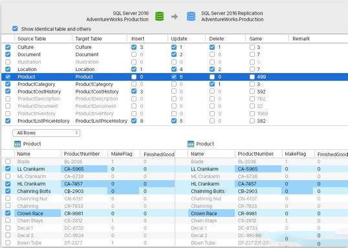348x248 pixels.
Task: Click left pane ProductNumber column header
Action: (x=82, y=154)
